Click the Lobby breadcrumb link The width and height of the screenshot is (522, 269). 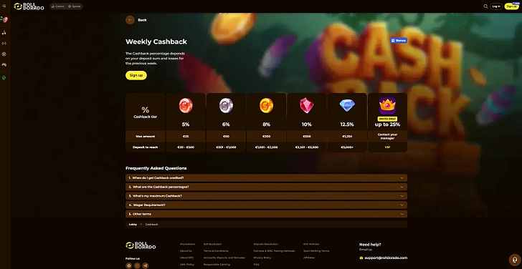point(133,225)
